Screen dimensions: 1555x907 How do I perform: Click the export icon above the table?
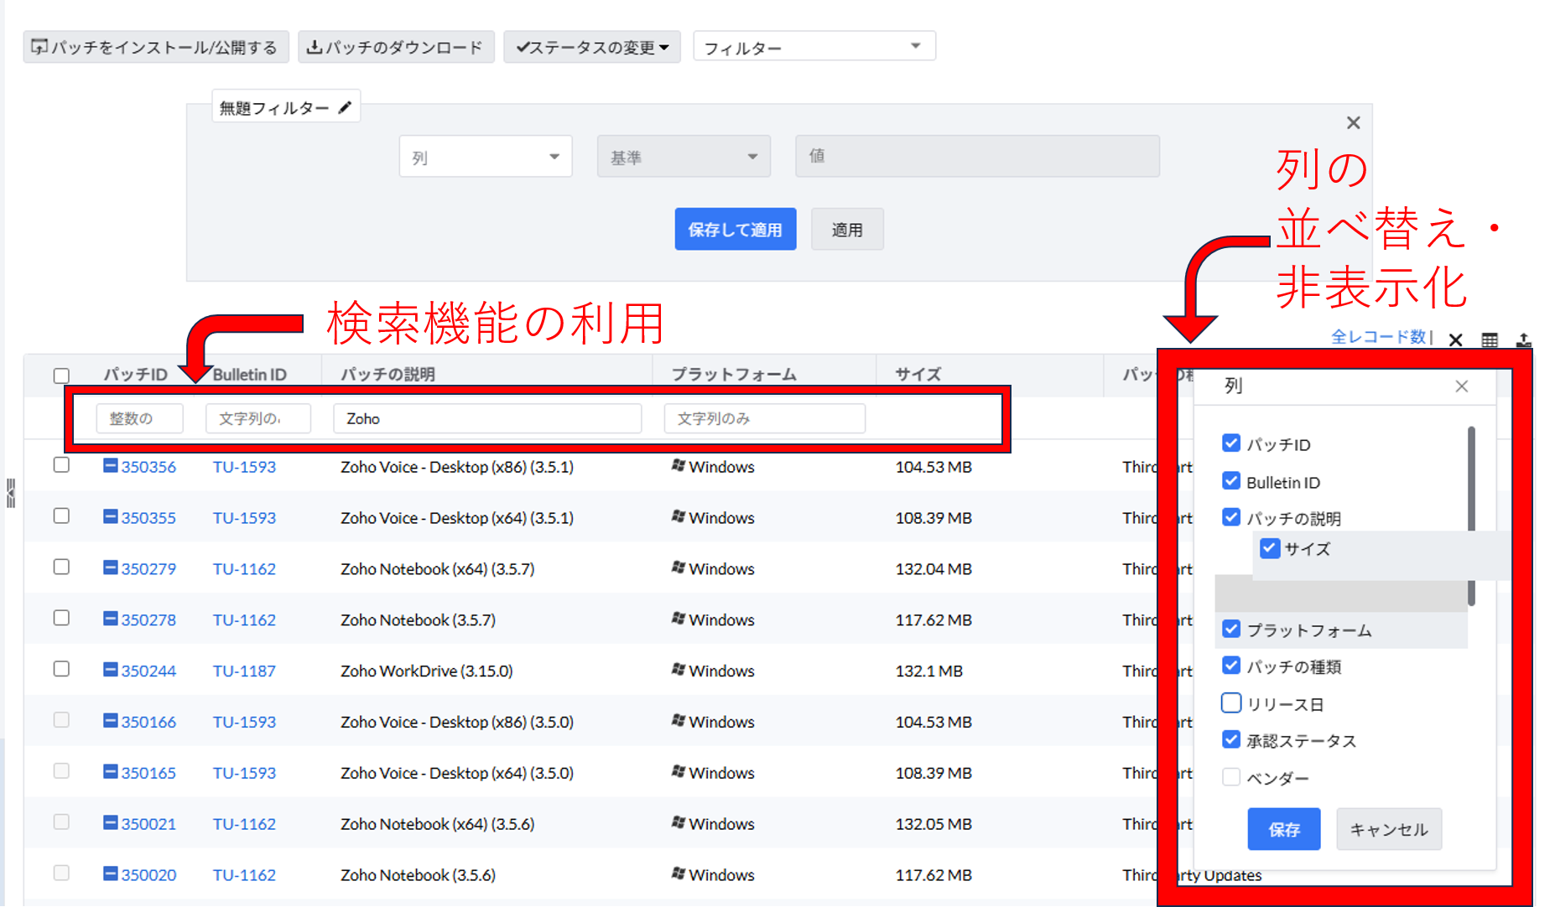[1523, 339]
